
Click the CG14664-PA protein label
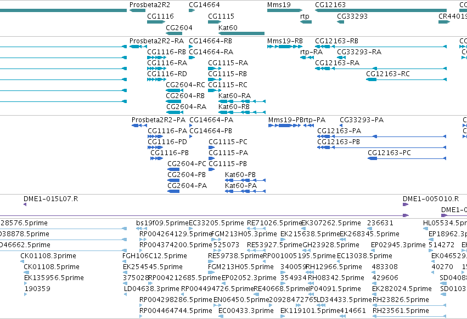pyautogui.click(x=211, y=120)
